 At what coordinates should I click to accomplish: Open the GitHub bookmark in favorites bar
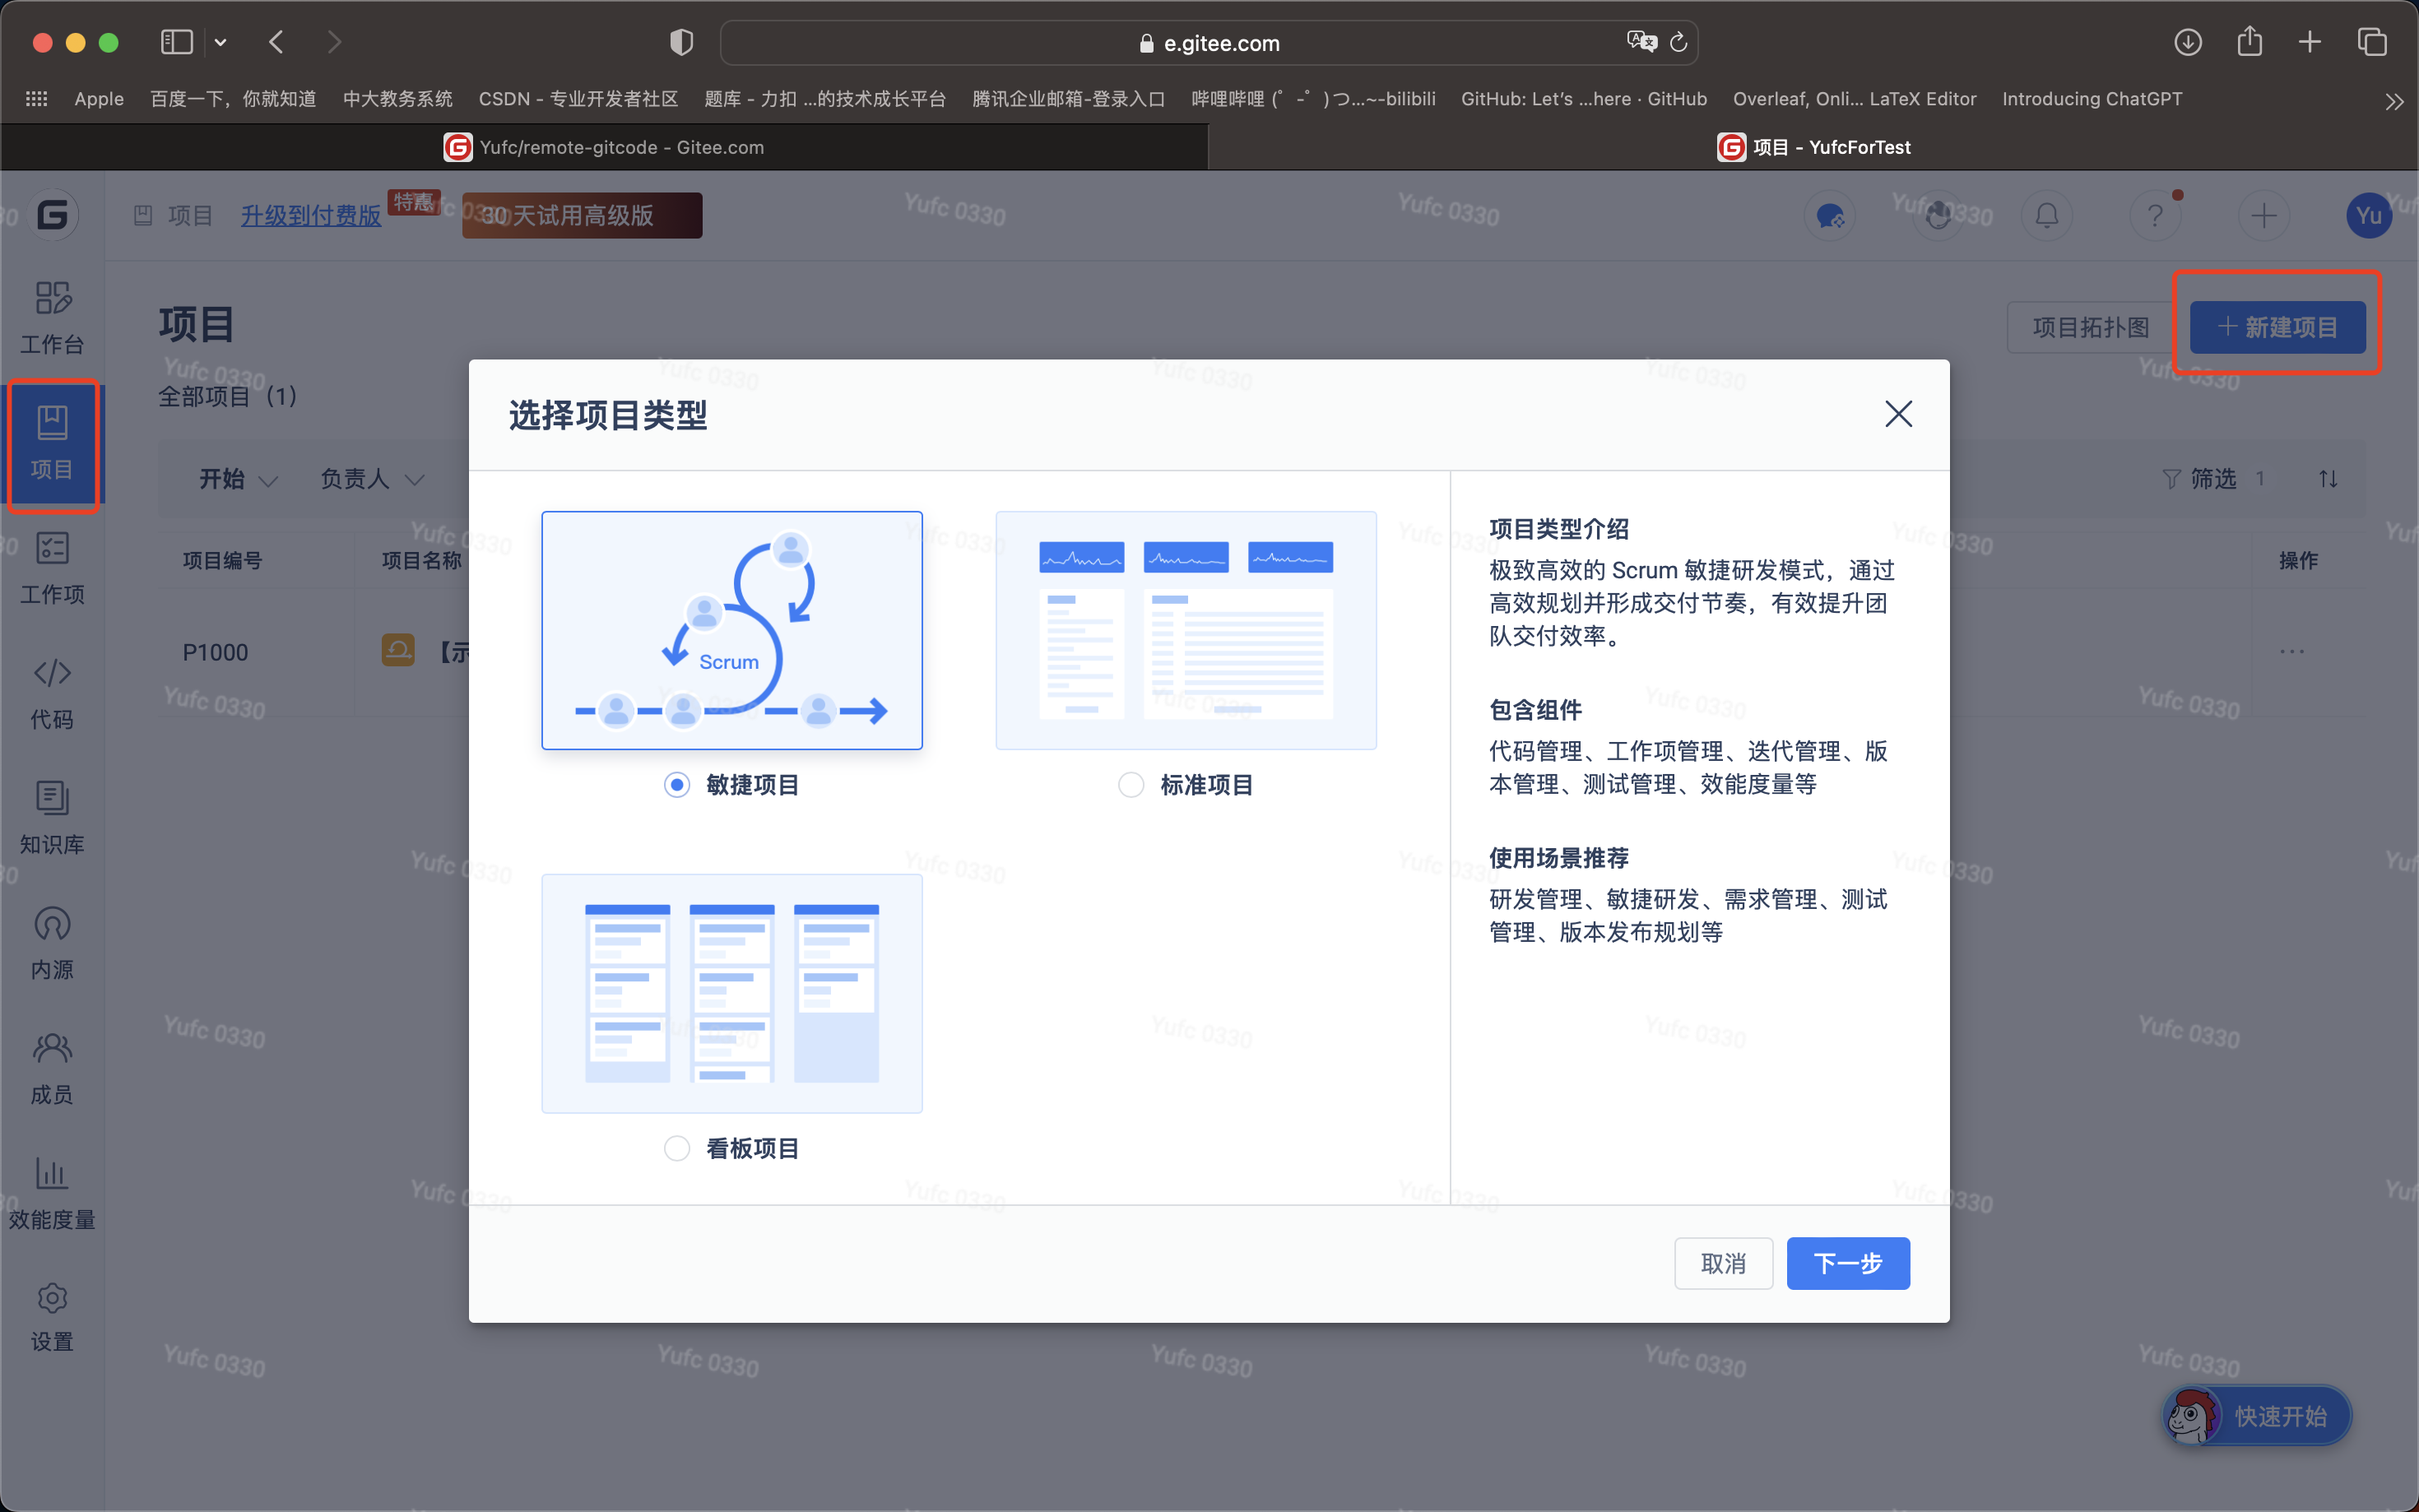(x=1583, y=99)
